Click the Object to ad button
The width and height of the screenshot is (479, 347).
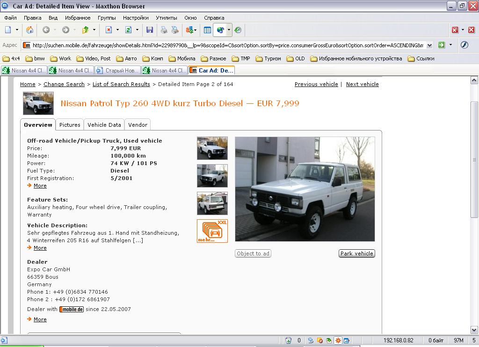[x=253, y=253]
